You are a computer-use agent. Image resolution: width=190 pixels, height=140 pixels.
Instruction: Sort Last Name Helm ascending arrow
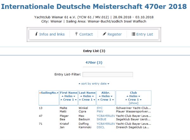81,96
